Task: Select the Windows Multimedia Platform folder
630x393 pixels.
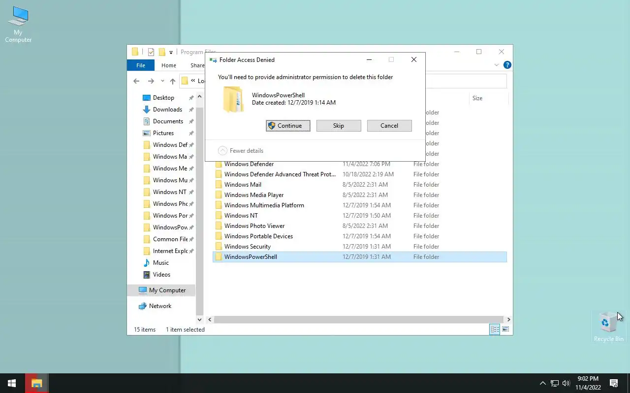Action: tap(360, 205)
